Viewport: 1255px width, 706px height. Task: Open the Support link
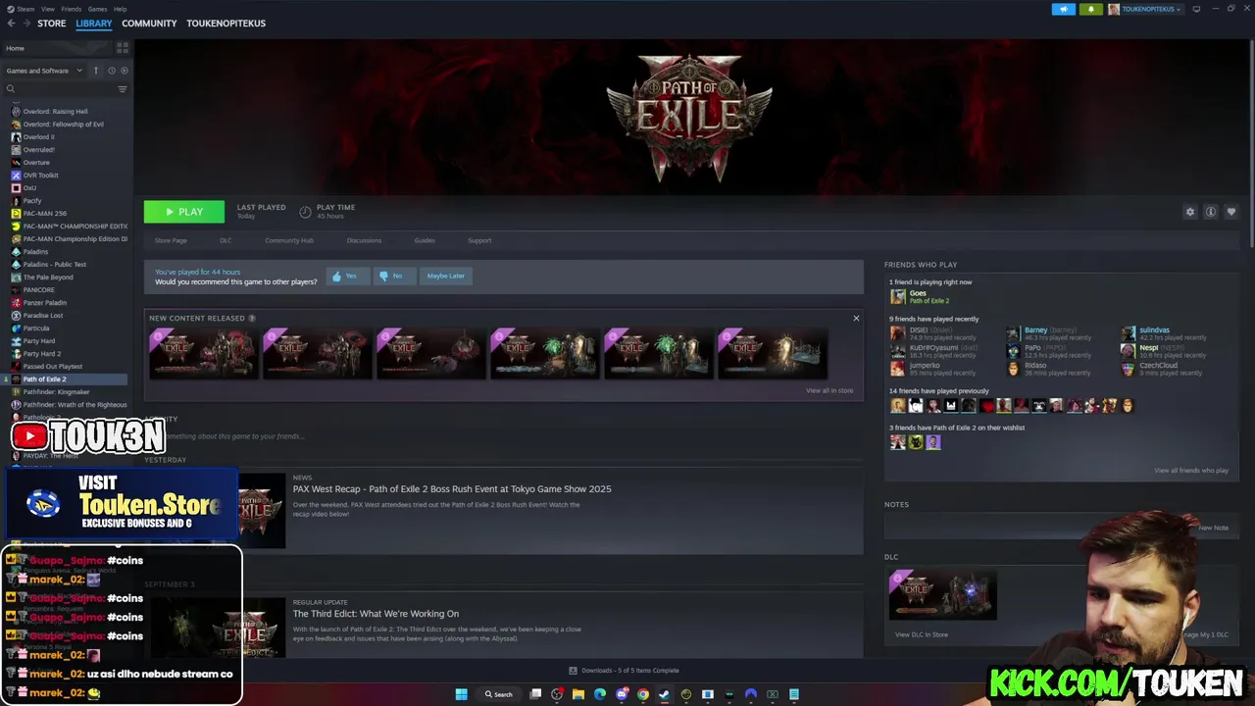tap(479, 240)
